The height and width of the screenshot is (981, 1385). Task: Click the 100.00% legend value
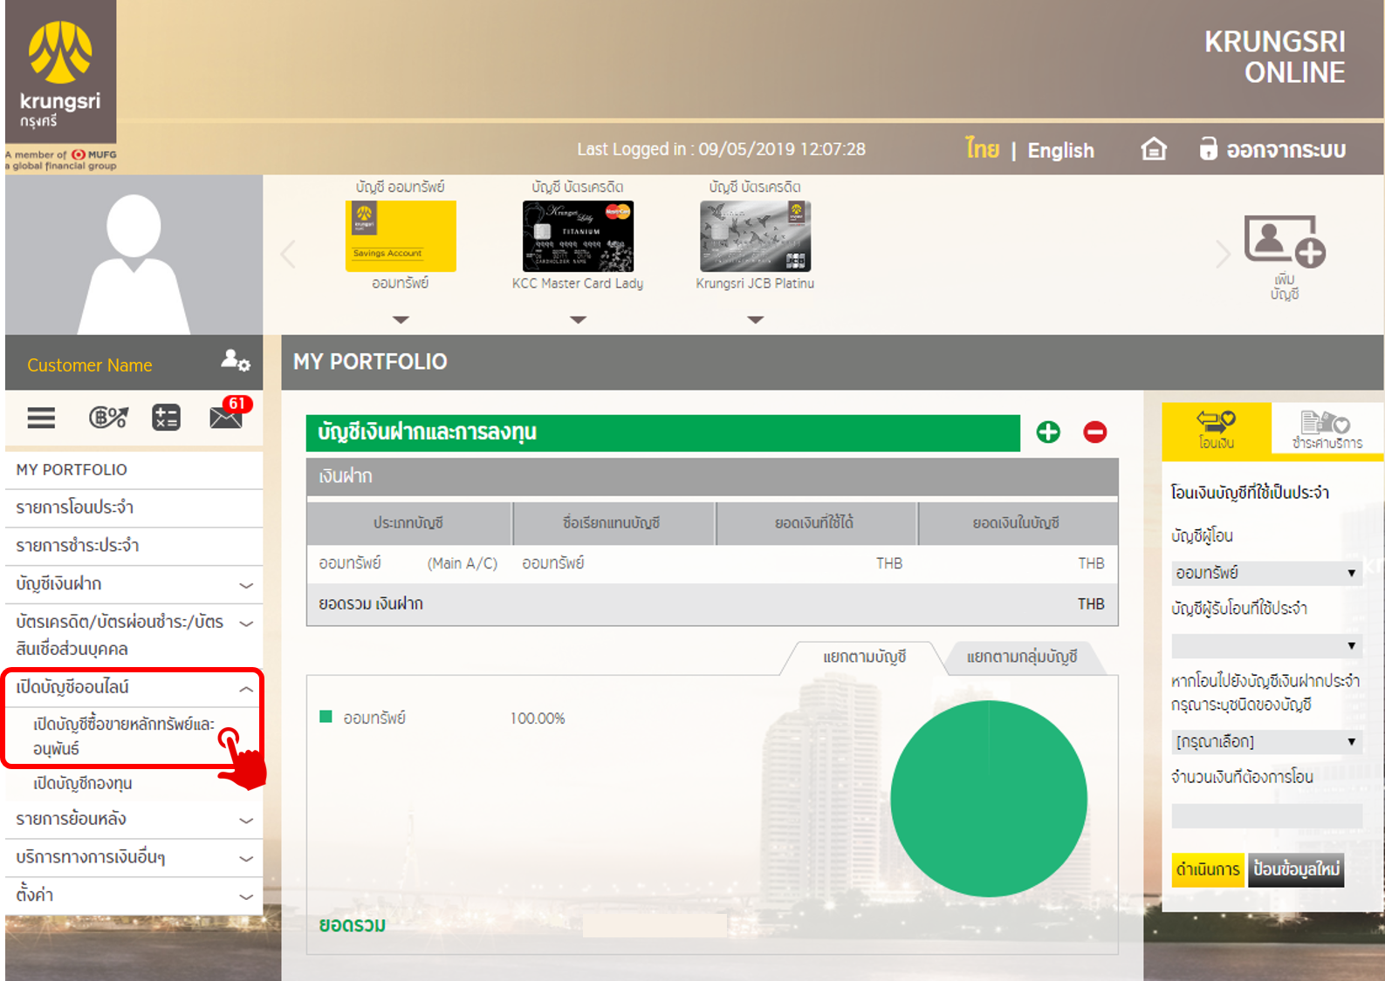point(538,719)
